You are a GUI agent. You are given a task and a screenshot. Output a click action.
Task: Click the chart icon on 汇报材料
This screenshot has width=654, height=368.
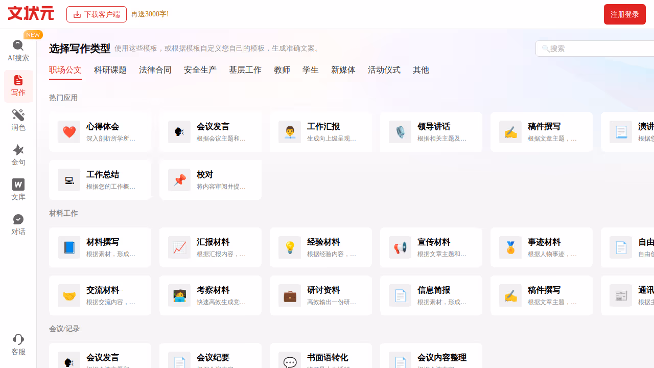point(179,247)
